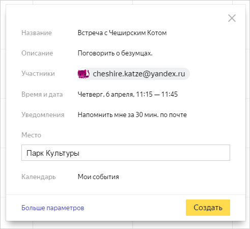Click the Уведомления label
Image resolution: width=250 pixels, height=229 pixels.
pos(43,115)
